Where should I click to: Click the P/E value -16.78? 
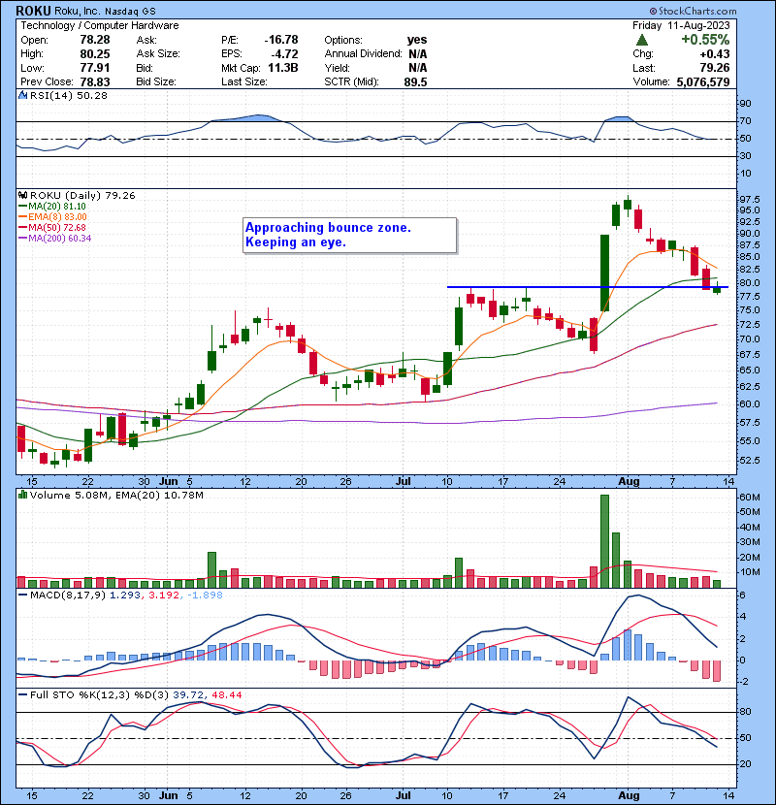pyautogui.click(x=281, y=40)
